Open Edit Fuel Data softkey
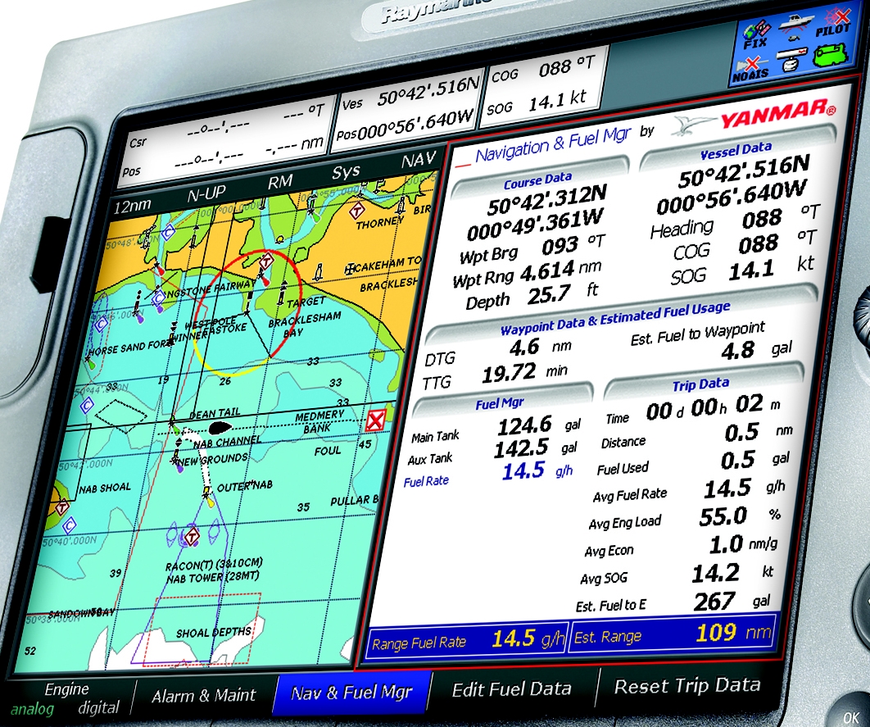The image size is (870, 727). 511,690
